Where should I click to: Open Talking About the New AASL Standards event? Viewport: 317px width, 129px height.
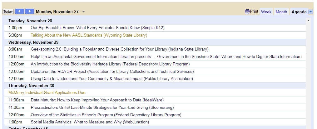[89, 35]
